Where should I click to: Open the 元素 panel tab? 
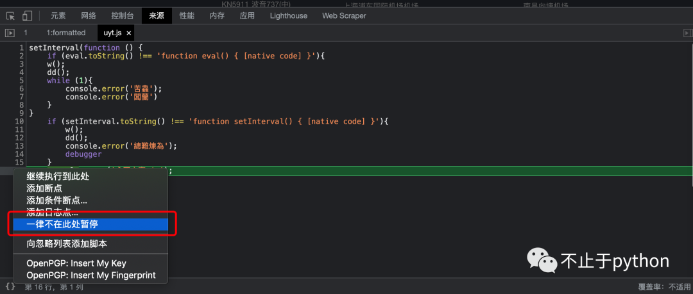[x=58, y=15]
